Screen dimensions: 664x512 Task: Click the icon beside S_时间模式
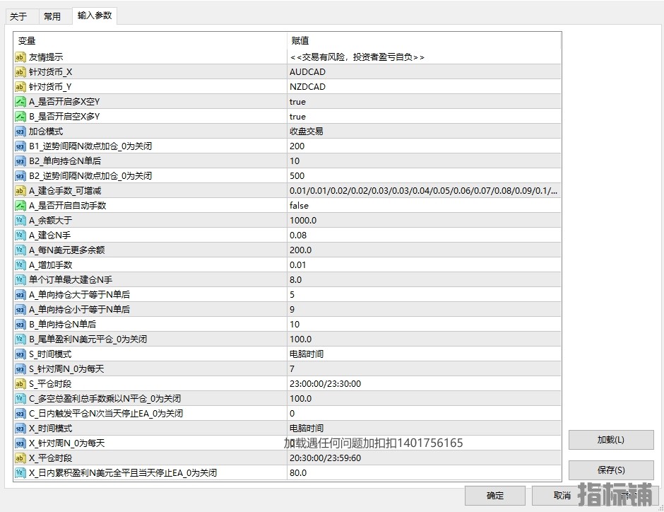(20, 354)
